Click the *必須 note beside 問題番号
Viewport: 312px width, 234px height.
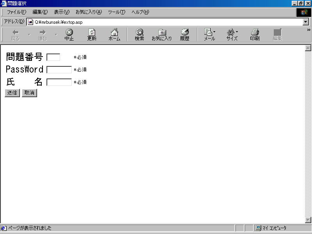[x=80, y=57]
